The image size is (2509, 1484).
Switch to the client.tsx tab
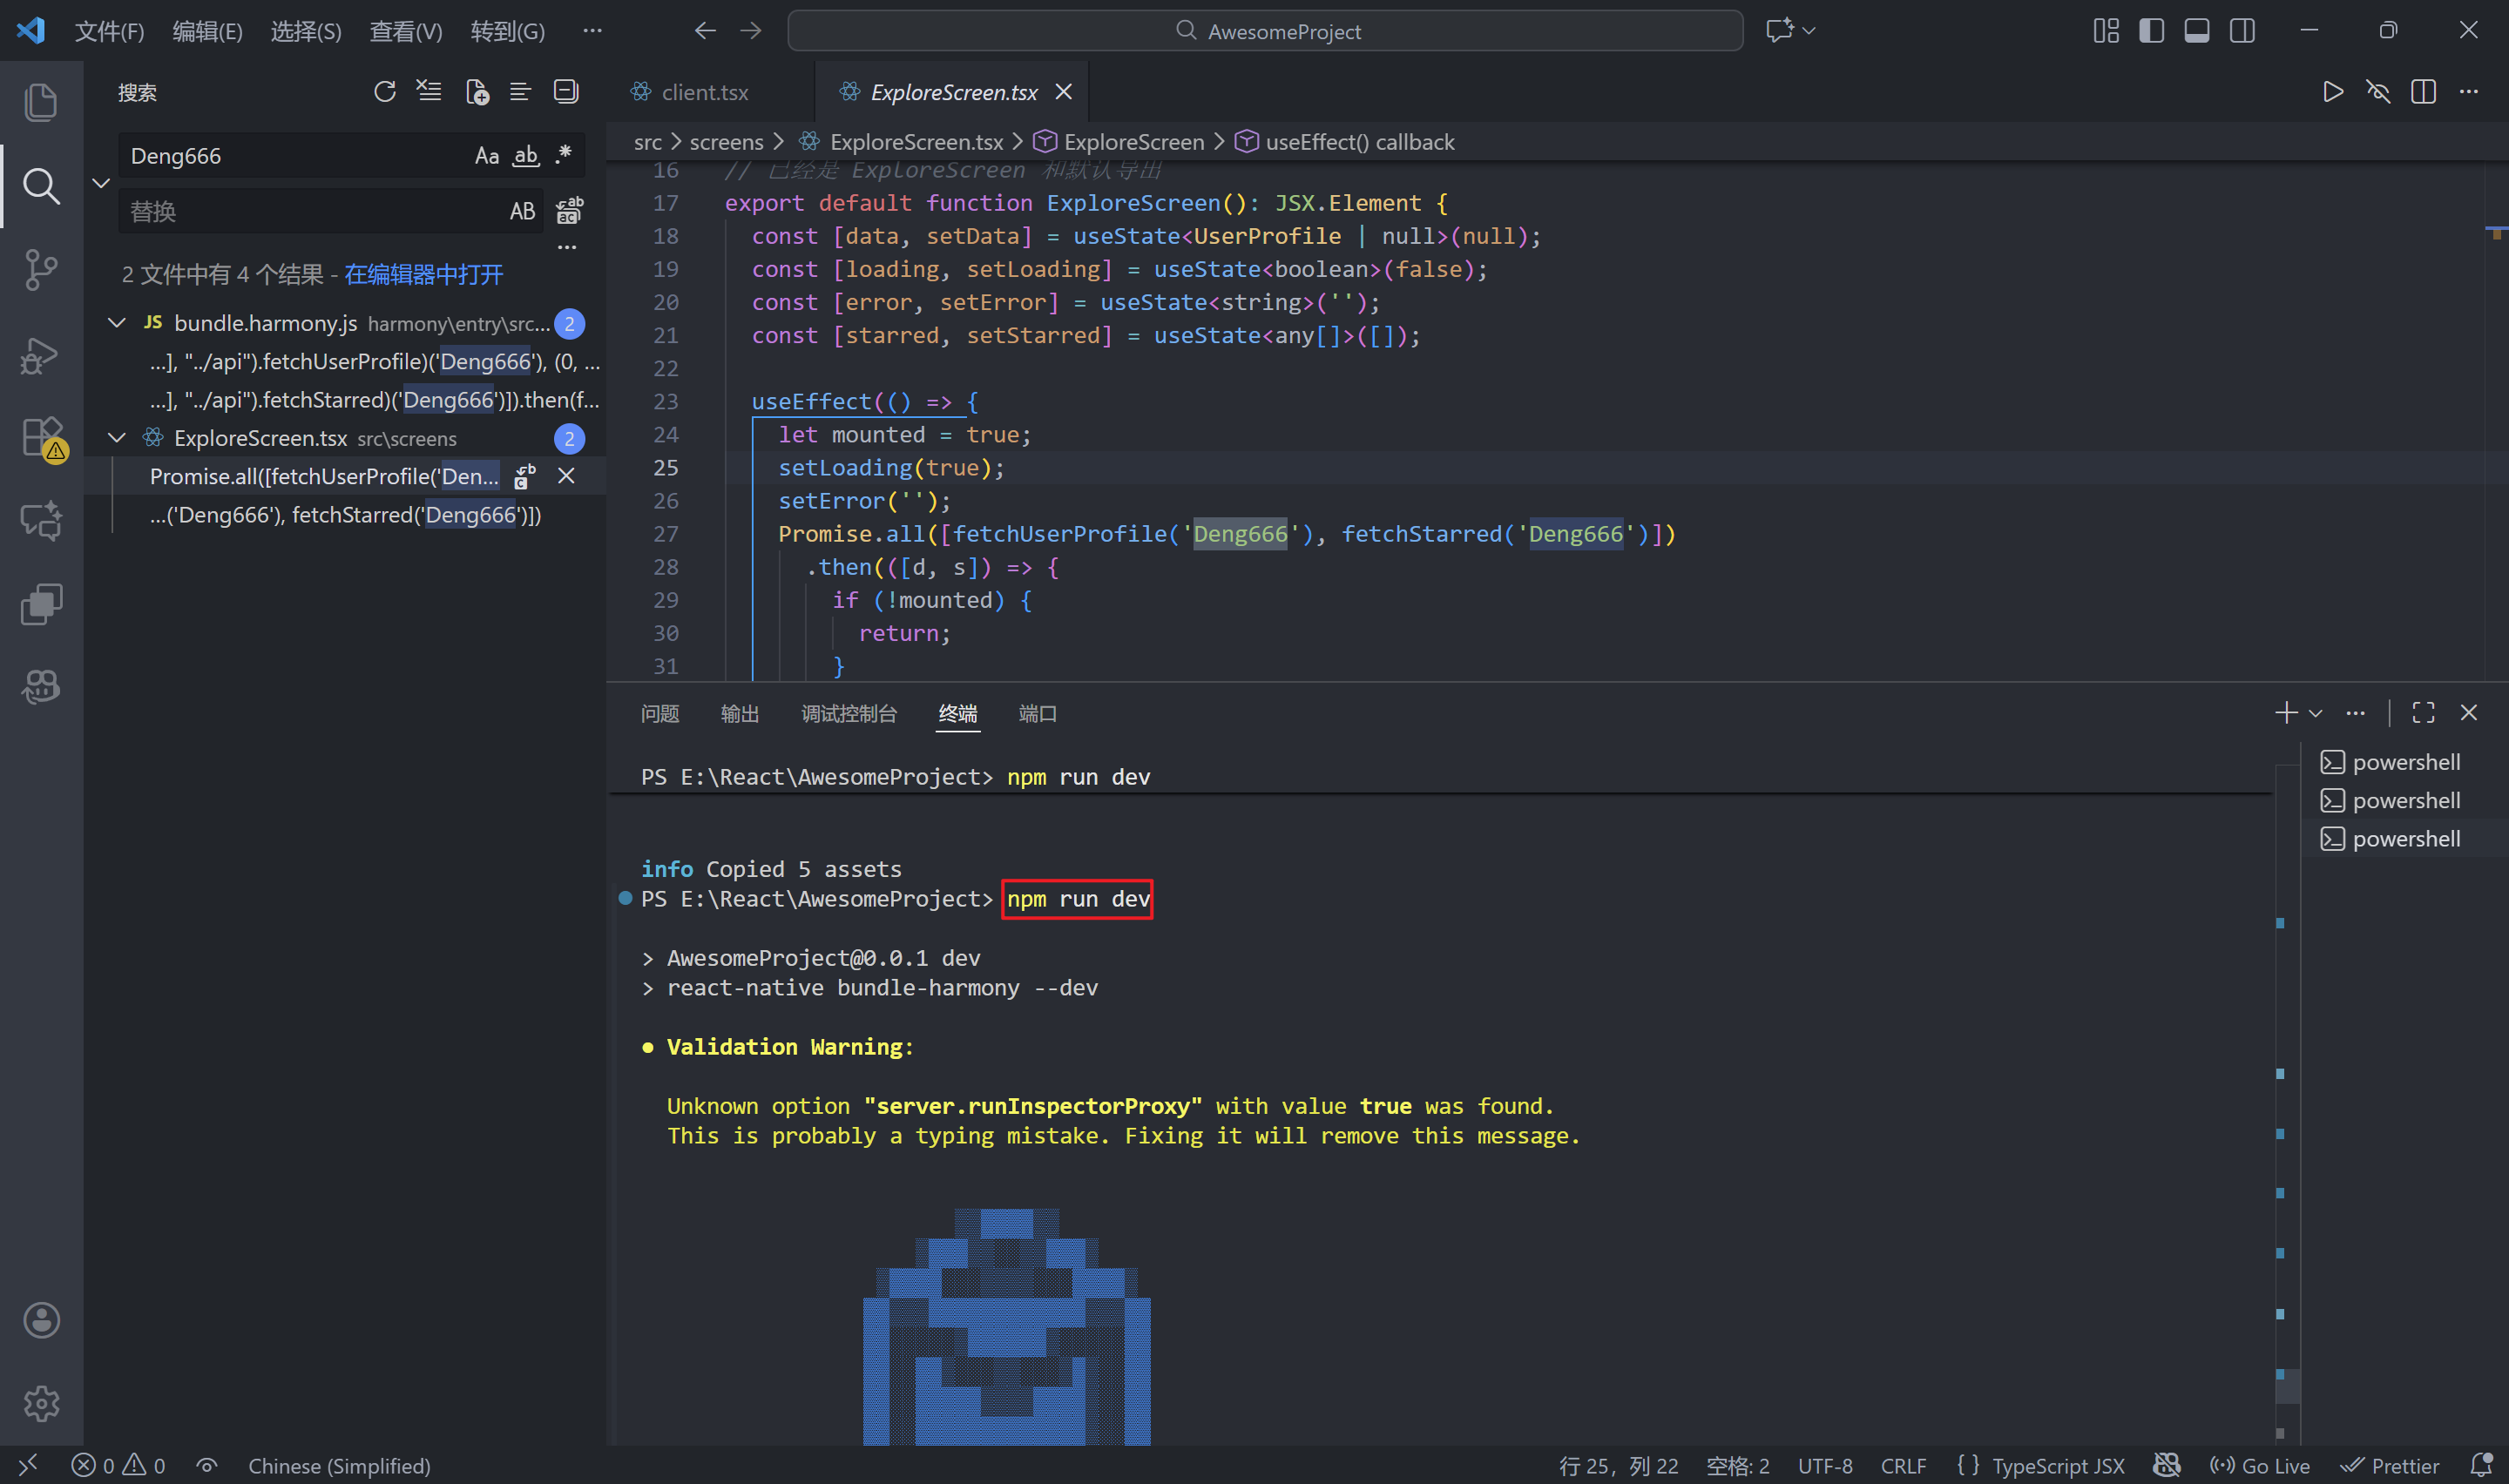[704, 92]
